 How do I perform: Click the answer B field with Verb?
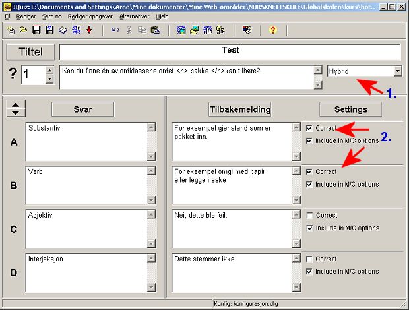click(86, 185)
